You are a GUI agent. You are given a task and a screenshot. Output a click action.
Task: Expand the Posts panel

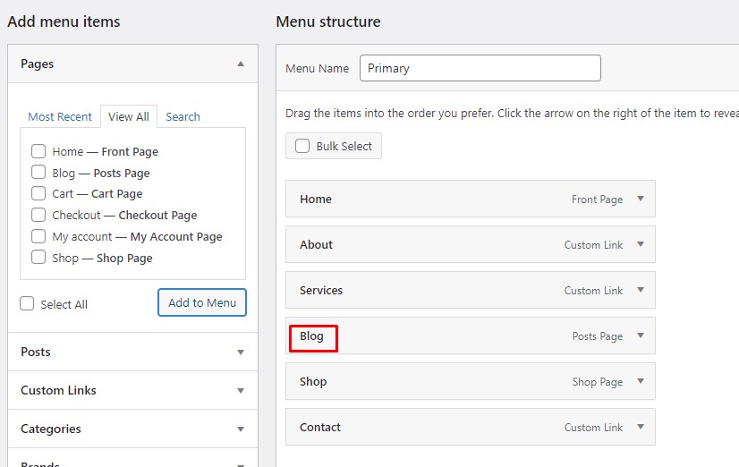coord(241,352)
